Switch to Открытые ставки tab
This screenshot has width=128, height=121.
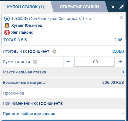point(79,7)
